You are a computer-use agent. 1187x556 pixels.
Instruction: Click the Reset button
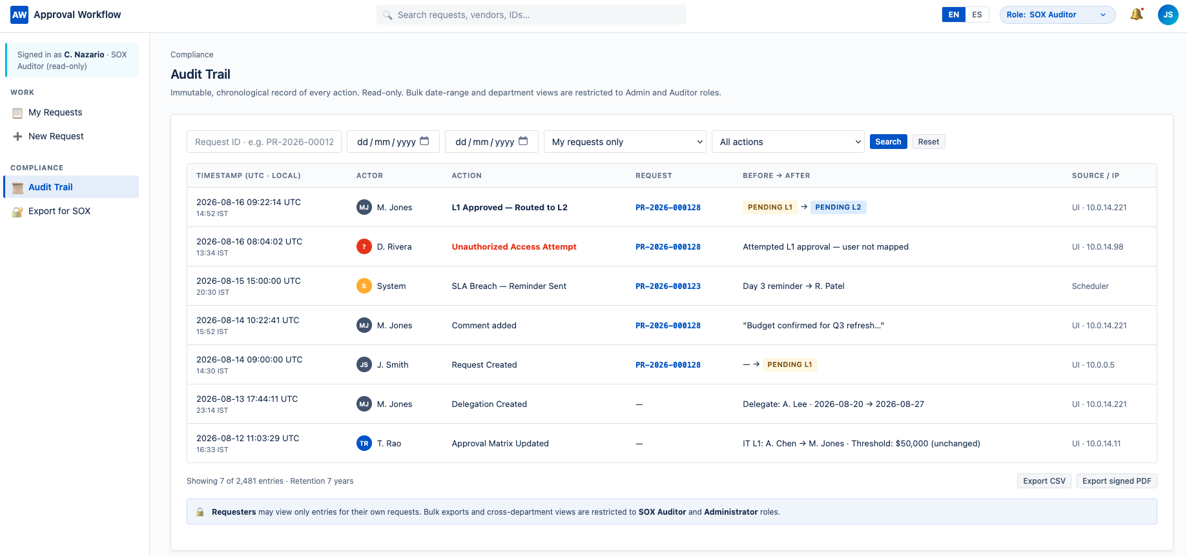pos(929,142)
